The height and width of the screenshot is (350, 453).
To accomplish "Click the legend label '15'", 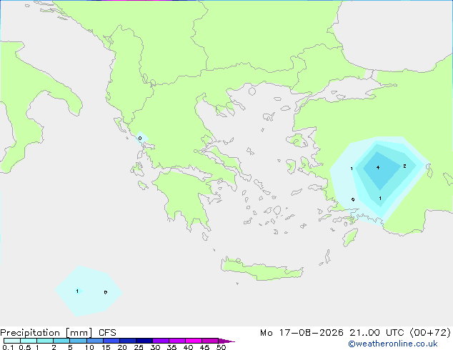I will 106,347.
